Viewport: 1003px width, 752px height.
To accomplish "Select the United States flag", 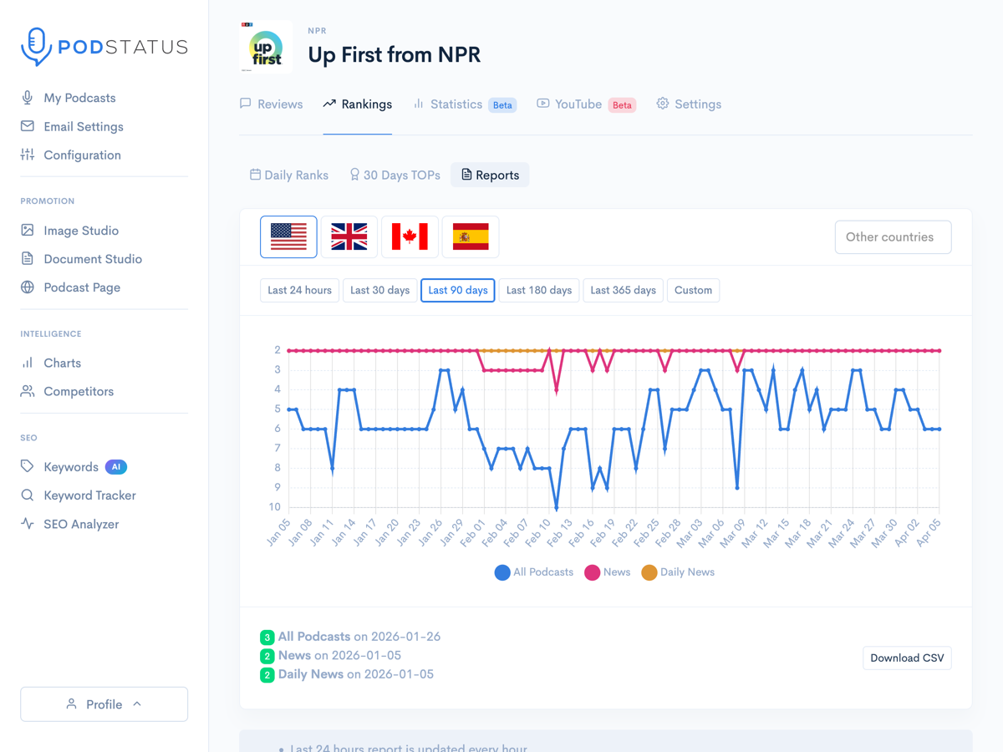I will (288, 237).
